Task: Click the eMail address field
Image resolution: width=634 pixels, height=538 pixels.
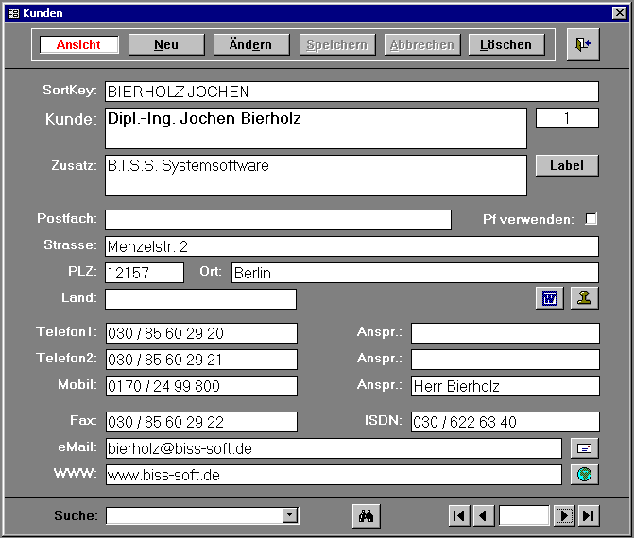Action: click(x=334, y=448)
